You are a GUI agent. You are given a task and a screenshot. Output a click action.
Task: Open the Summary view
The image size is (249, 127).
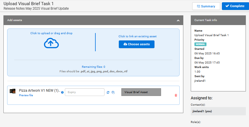tap(206, 6)
